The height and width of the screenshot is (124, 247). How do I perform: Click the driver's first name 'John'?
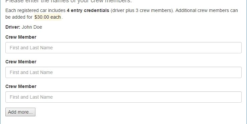point(27,27)
